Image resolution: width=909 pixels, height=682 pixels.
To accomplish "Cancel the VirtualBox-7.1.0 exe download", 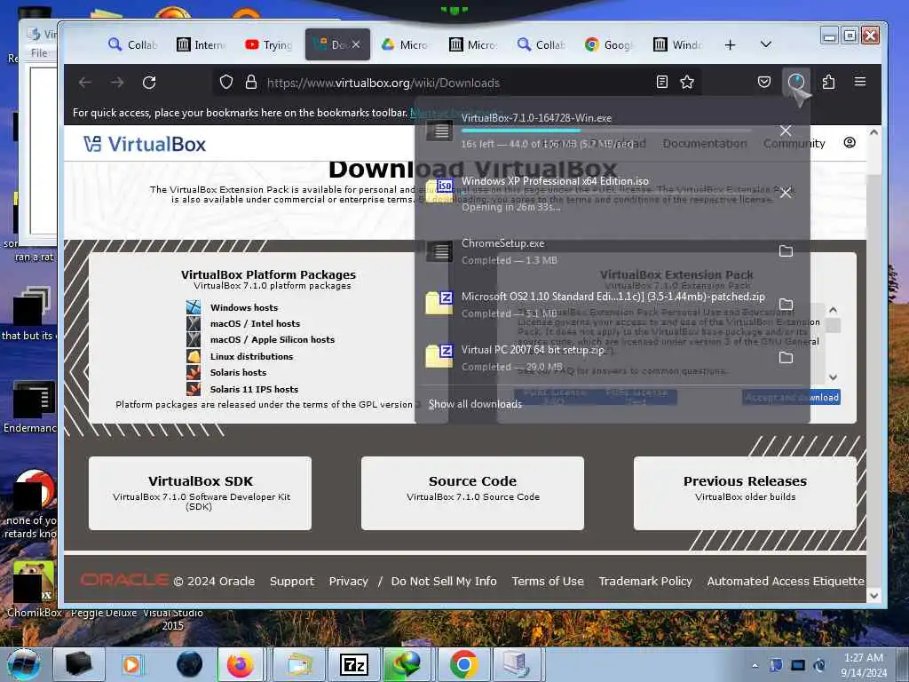I will click(x=786, y=131).
